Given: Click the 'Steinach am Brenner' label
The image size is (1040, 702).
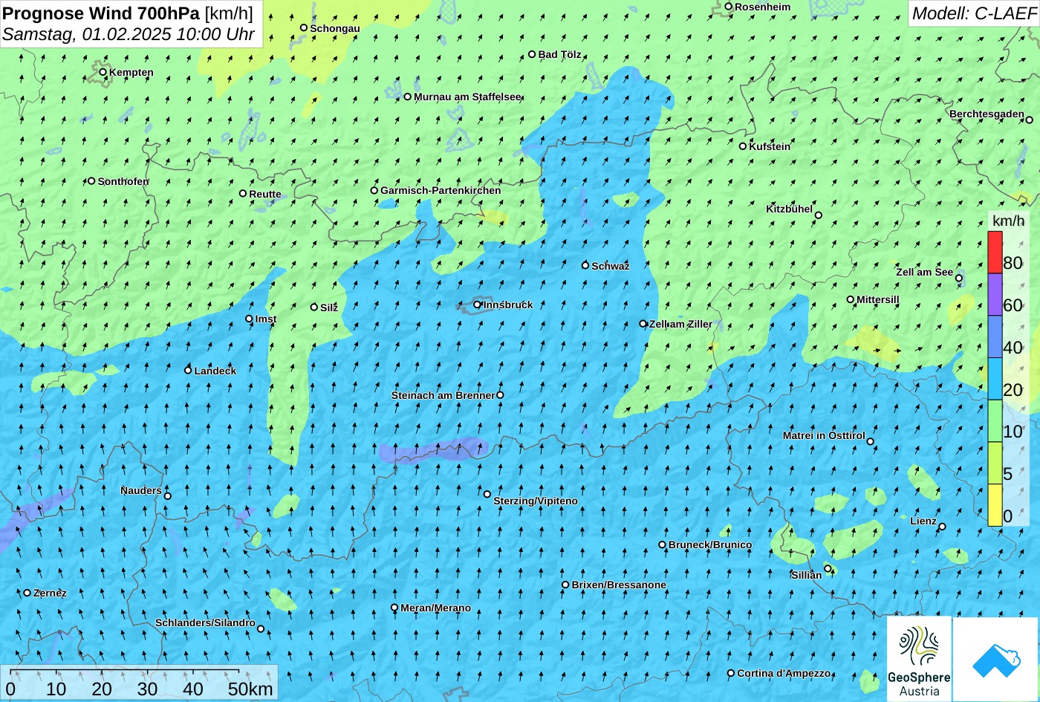Looking at the screenshot, I should [443, 395].
